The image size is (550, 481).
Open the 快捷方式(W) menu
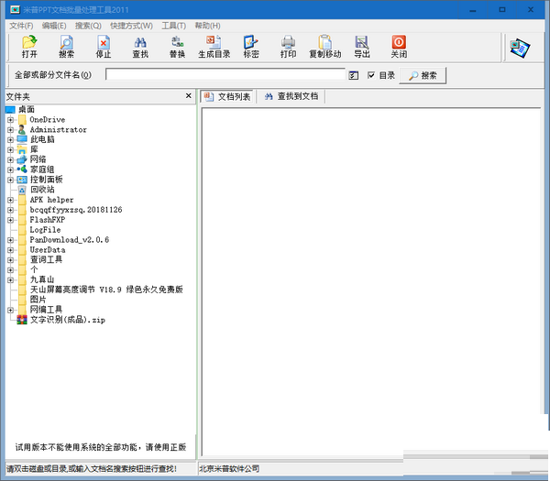(x=131, y=26)
